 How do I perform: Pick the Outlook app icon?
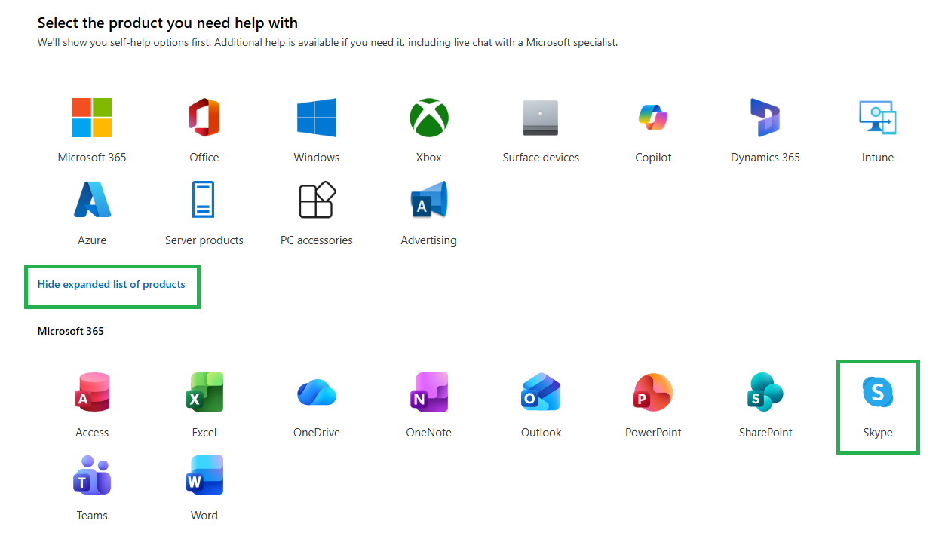tap(541, 392)
